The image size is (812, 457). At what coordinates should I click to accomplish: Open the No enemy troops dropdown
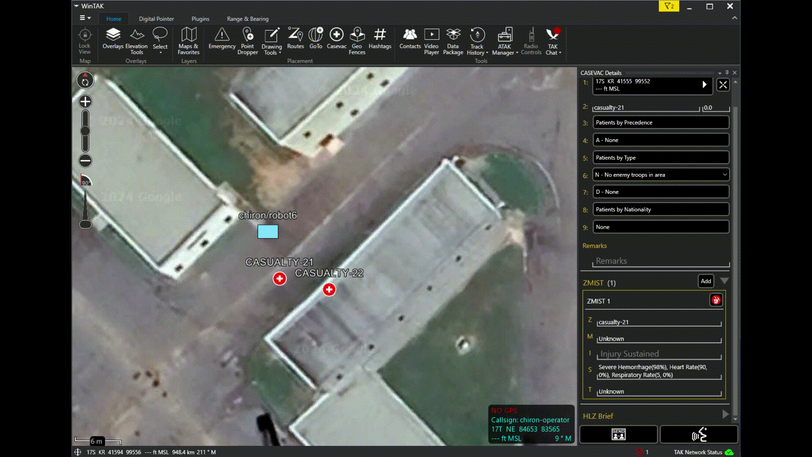coord(661,175)
